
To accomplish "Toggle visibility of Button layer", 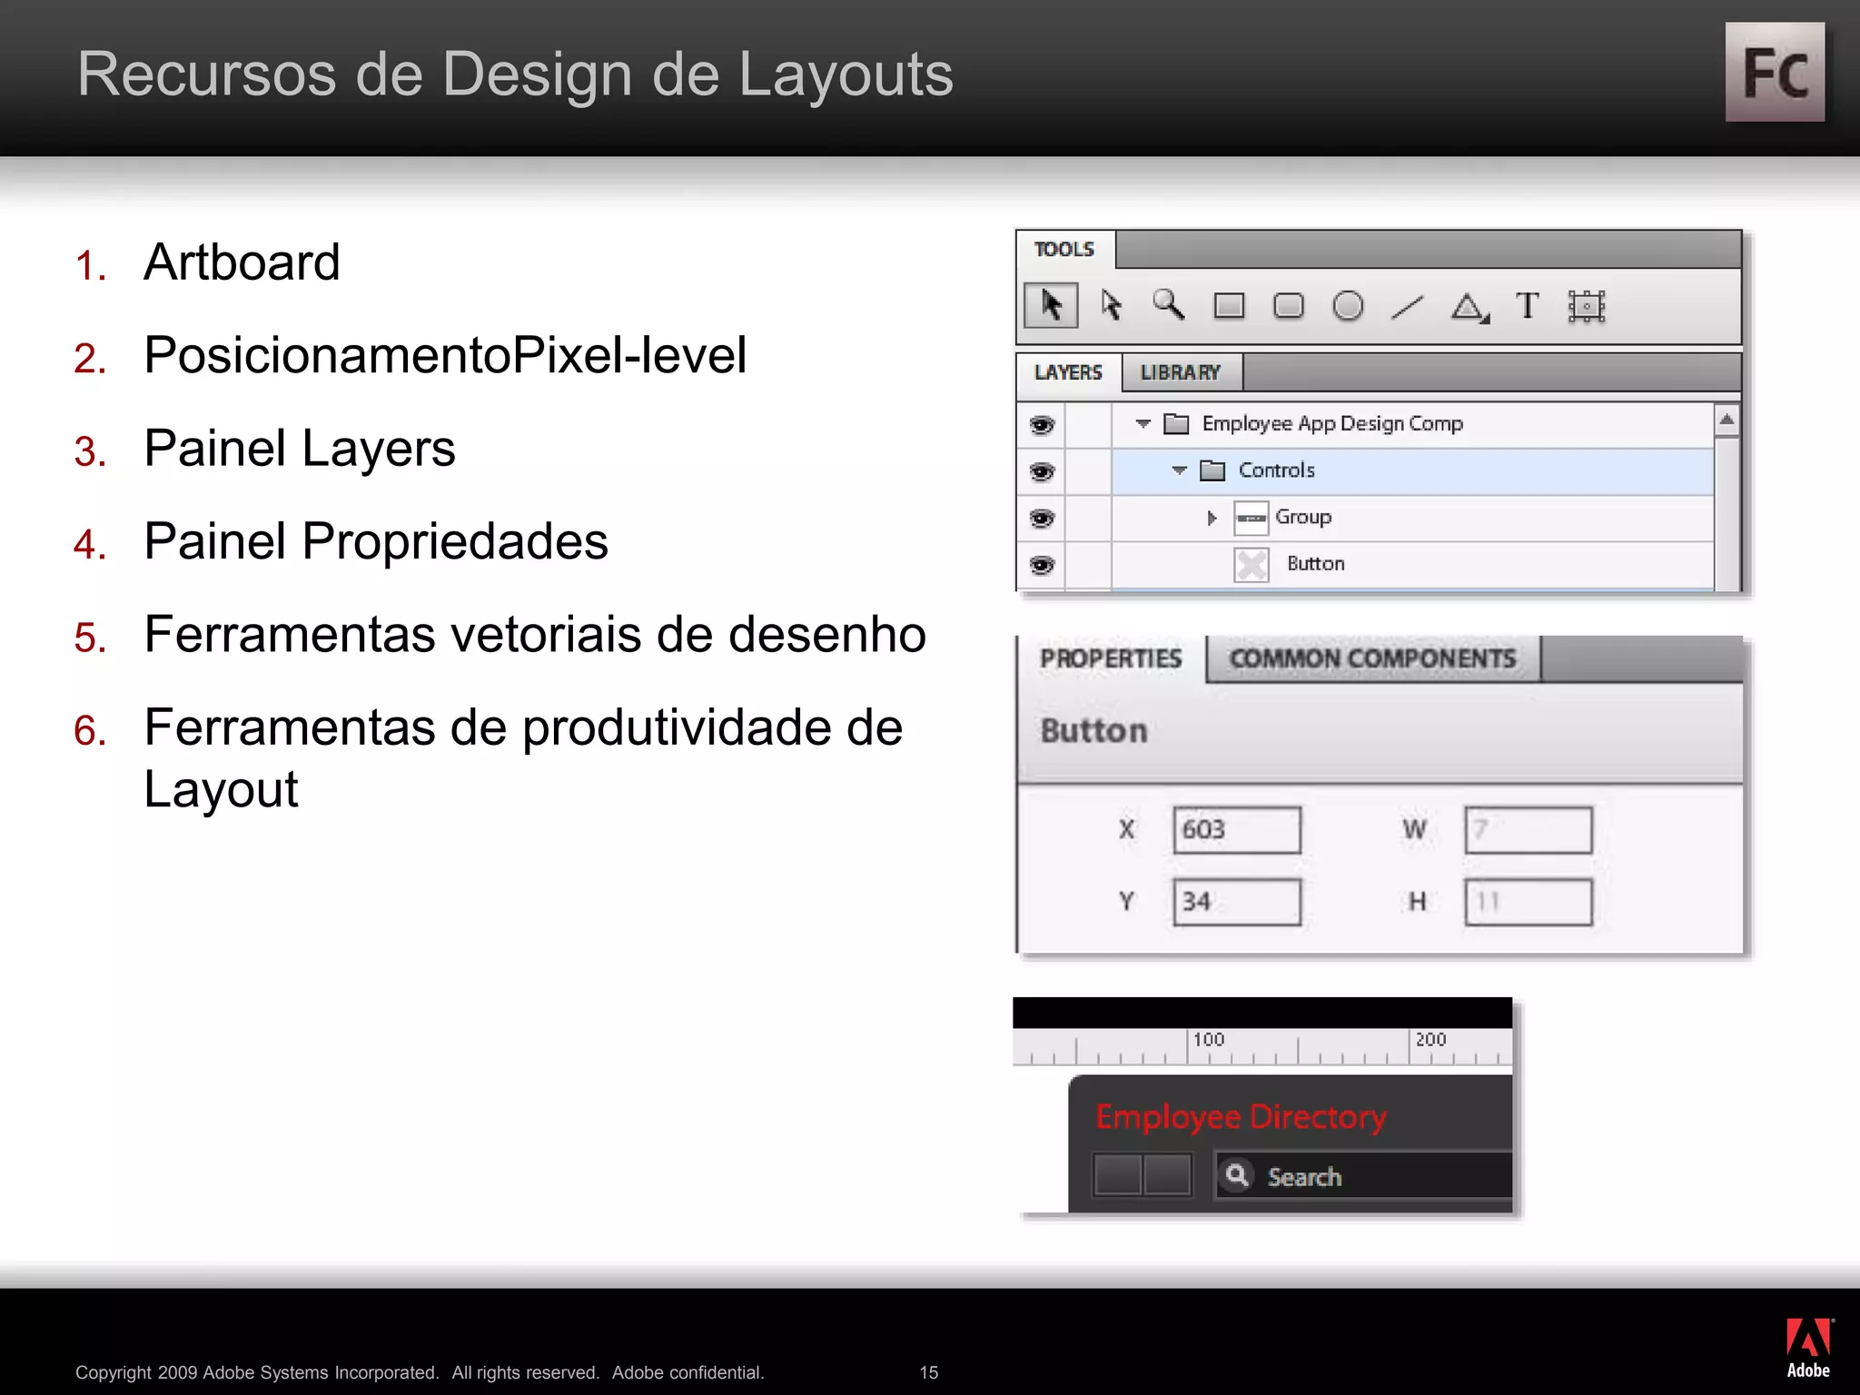I will (1042, 565).
